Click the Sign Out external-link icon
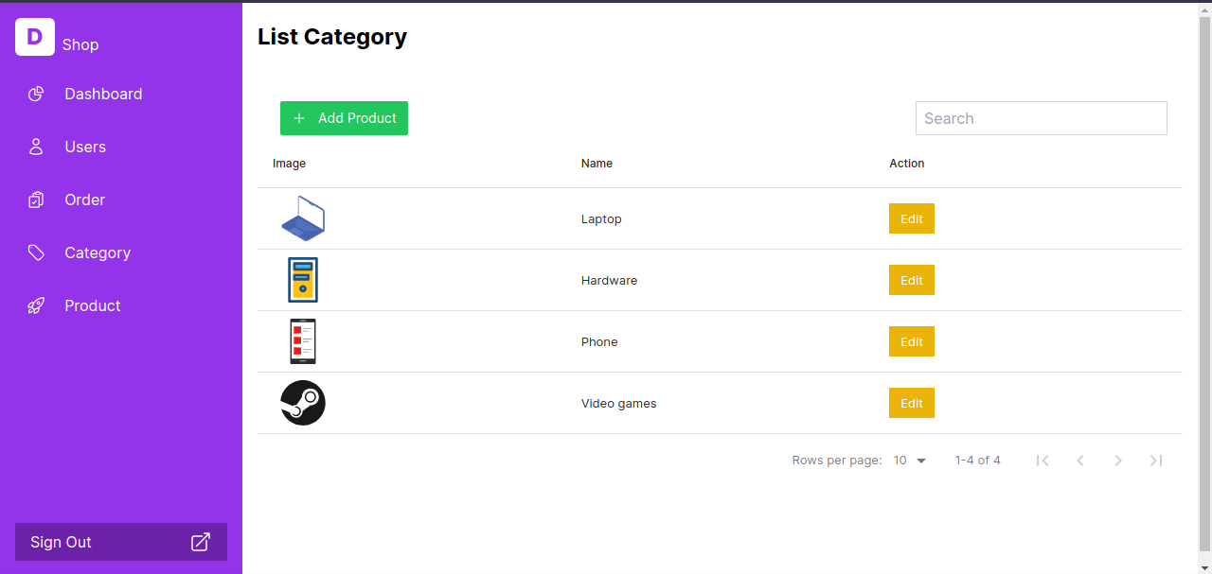The height and width of the screenshot is (574, 1212). [201, 542]
